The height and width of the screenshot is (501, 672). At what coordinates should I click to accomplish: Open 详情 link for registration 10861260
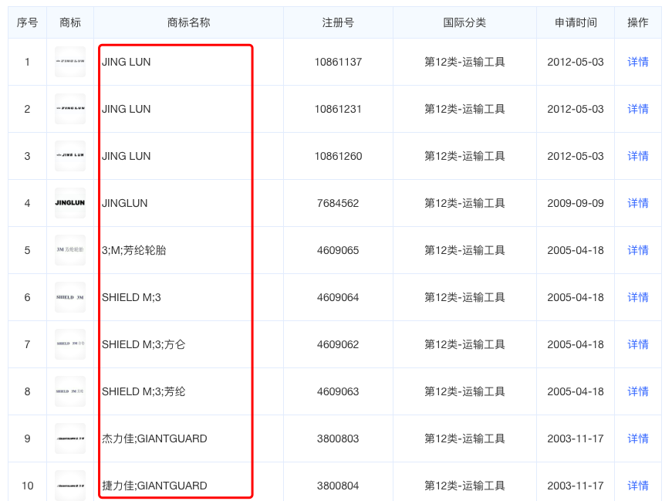click(638, 156)
